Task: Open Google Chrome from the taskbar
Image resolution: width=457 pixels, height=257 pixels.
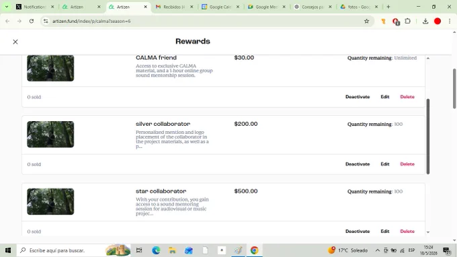Action: pos(254,250)
